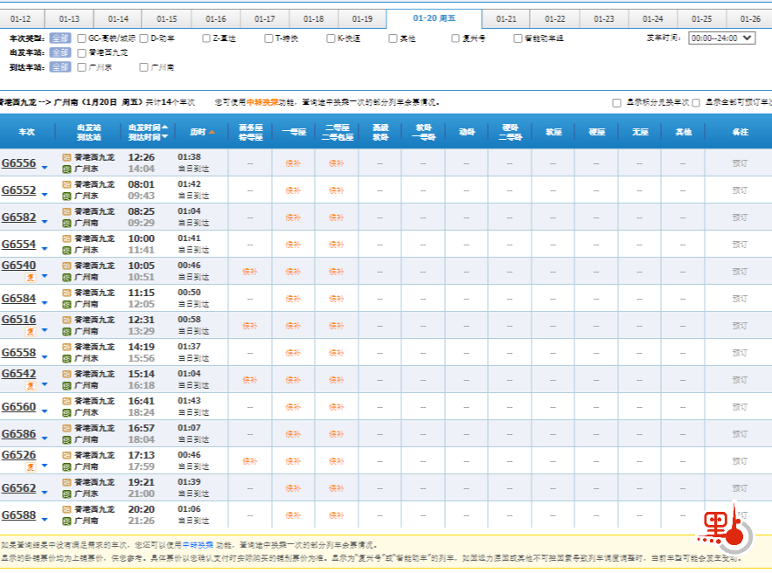Tick the GC-高铁/城际 train type checkbox

coord(81,38)
